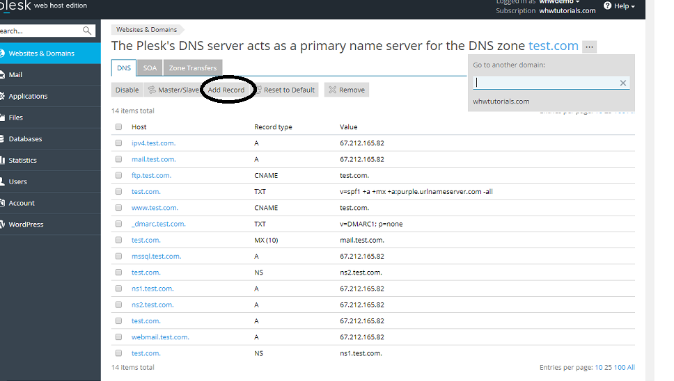Open Applications via its gear icon
The image size is (674, 381).
[x=2, y=96]
